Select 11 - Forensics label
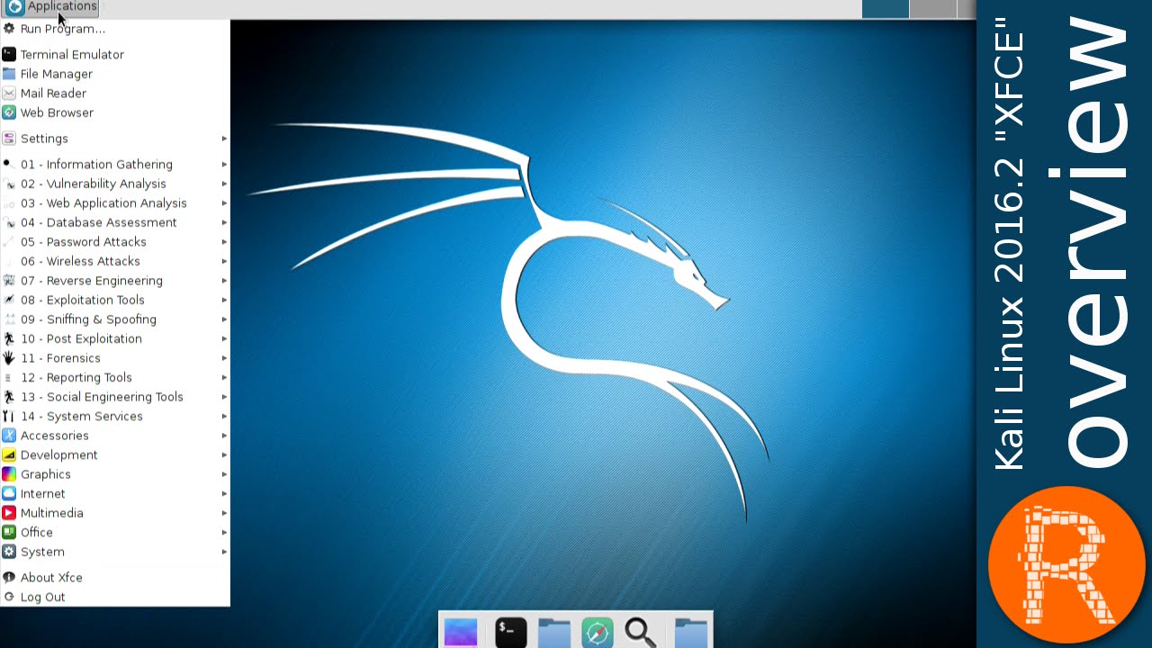The image size is (1152, 648). point(60,357)
